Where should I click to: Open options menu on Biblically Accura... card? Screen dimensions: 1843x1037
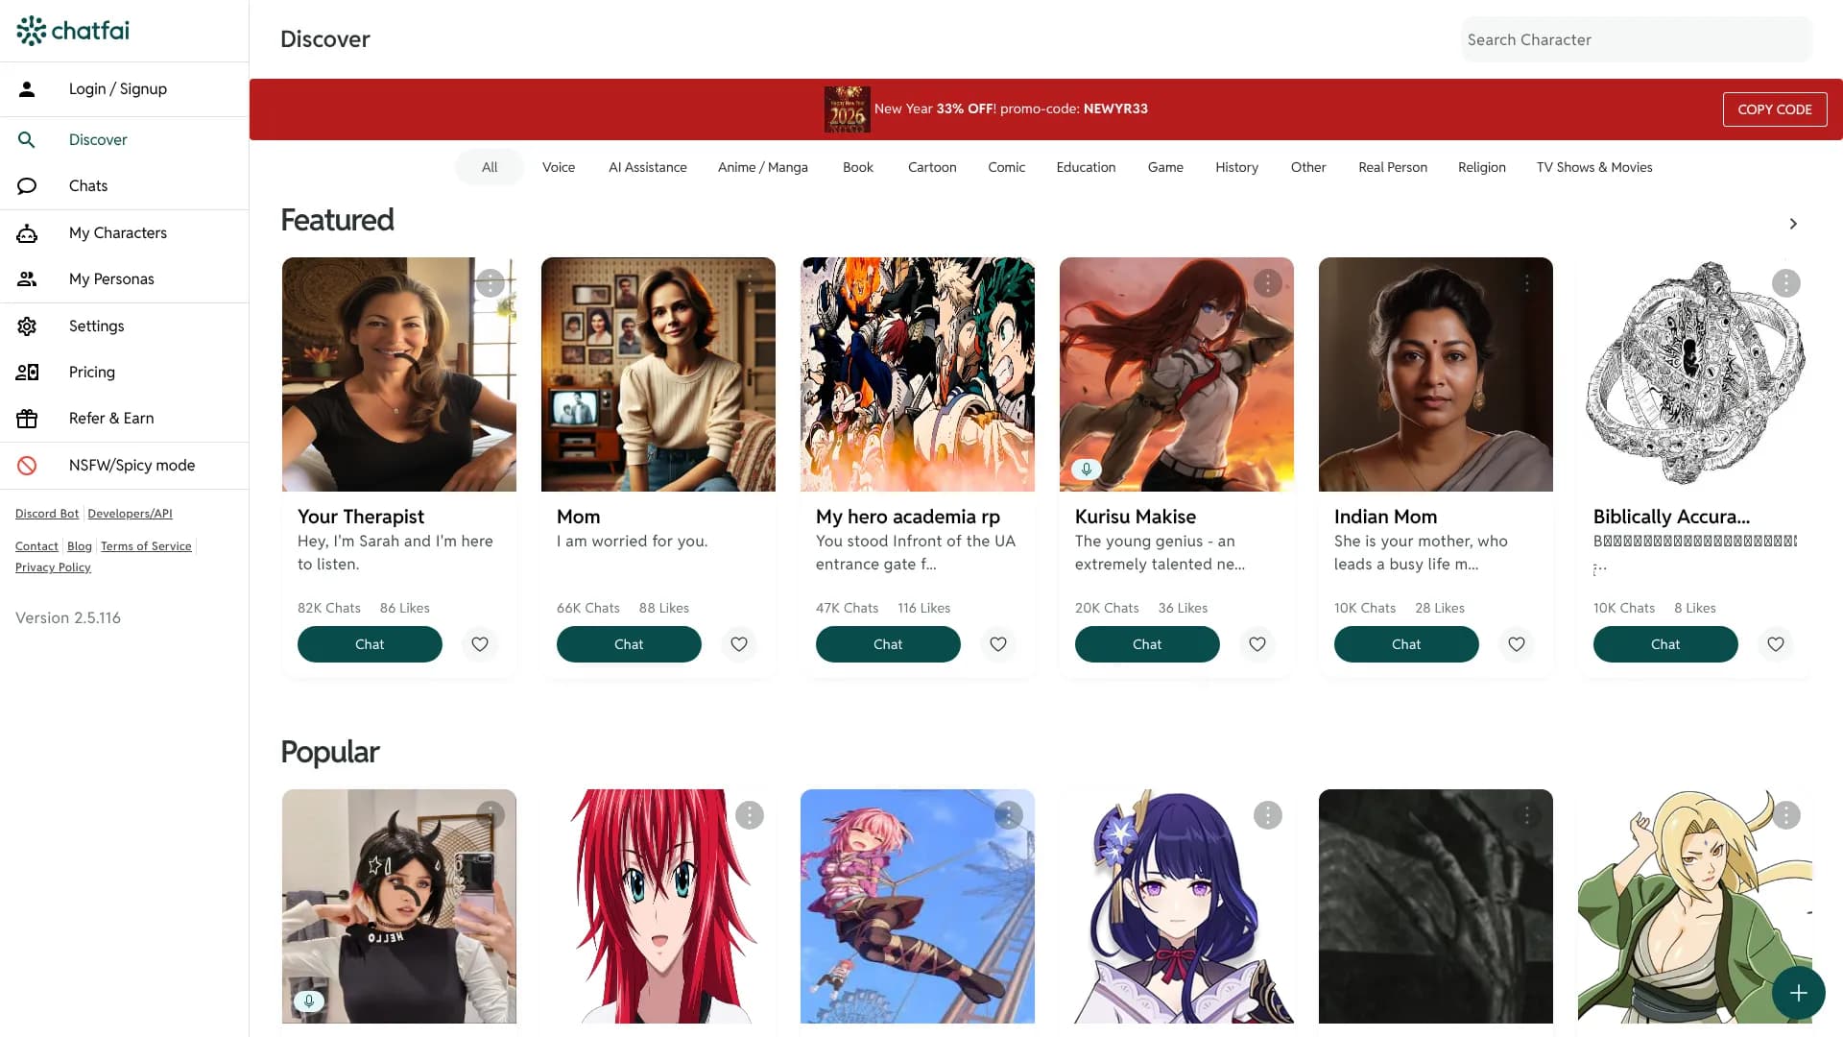(x=1786, y=283)
